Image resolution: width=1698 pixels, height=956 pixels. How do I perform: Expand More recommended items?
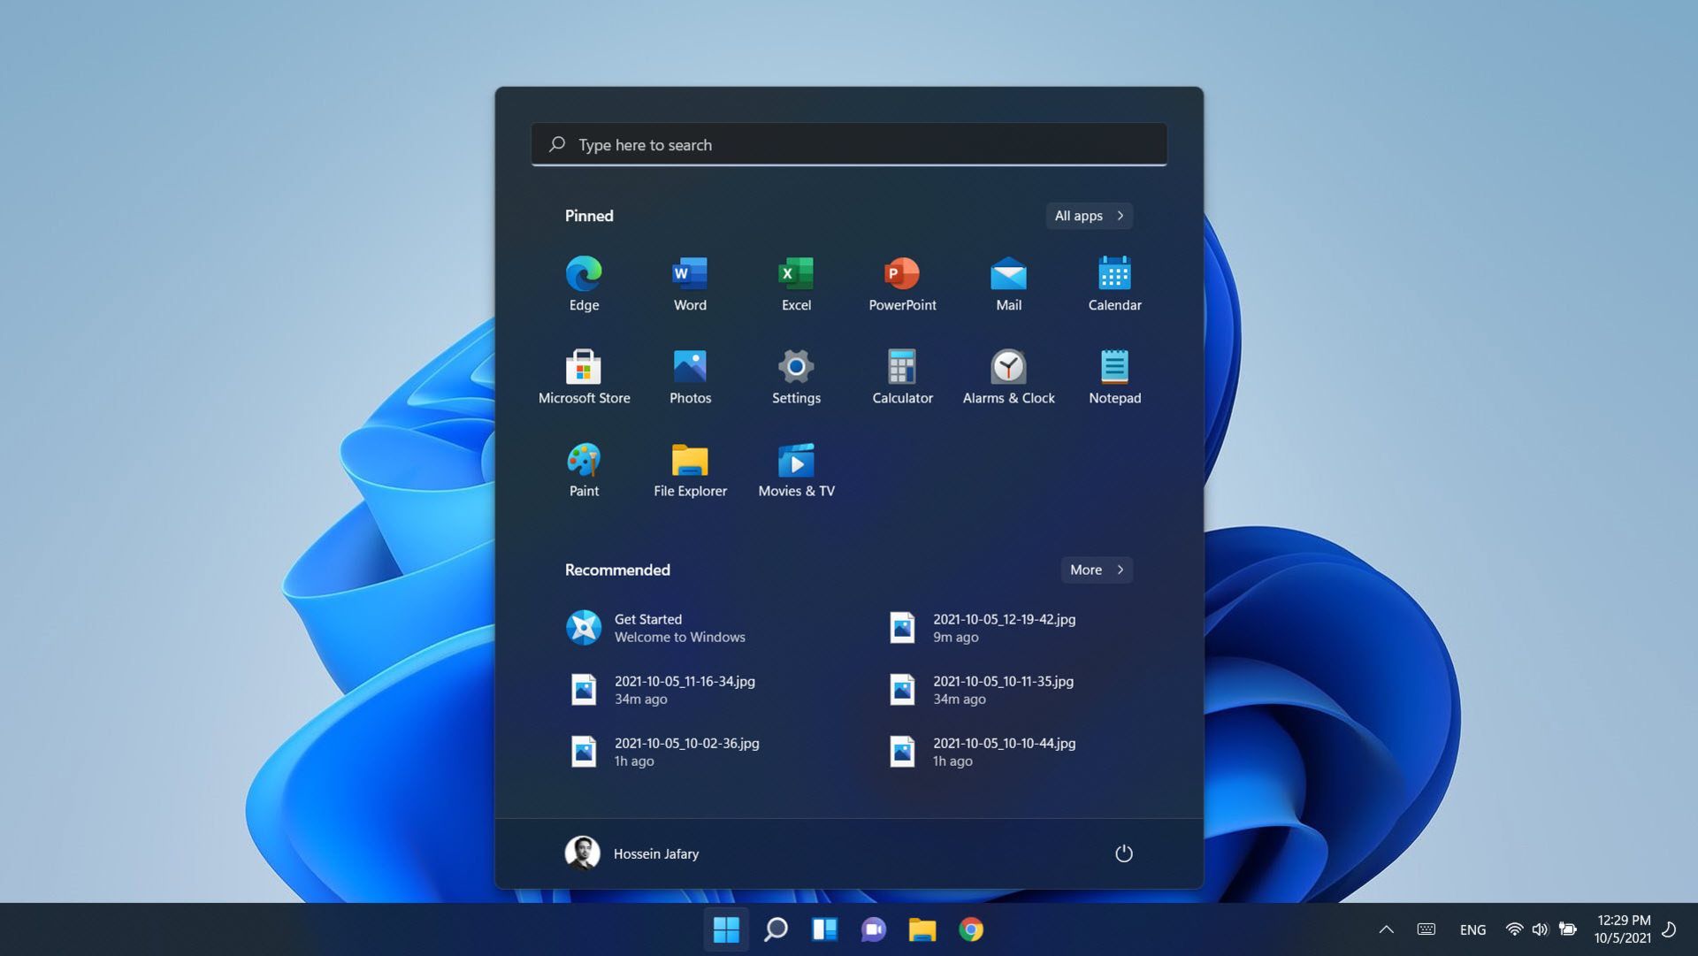(1097, 569)
